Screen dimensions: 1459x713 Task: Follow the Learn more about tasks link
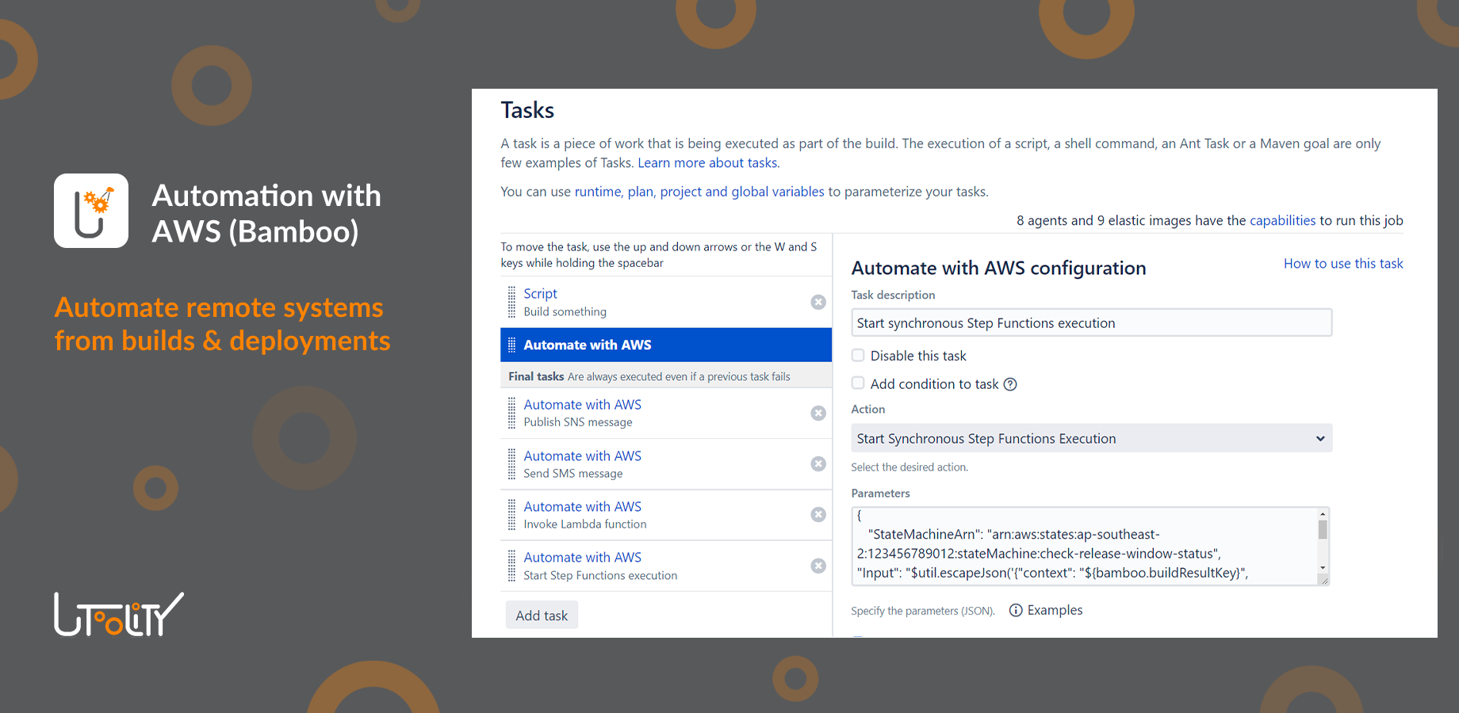(x=707, y=162)
